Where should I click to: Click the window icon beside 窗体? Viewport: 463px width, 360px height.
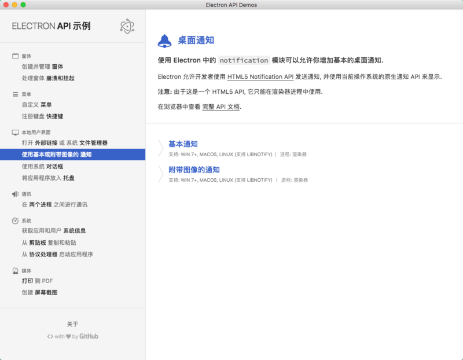click(x=16, y=56)
